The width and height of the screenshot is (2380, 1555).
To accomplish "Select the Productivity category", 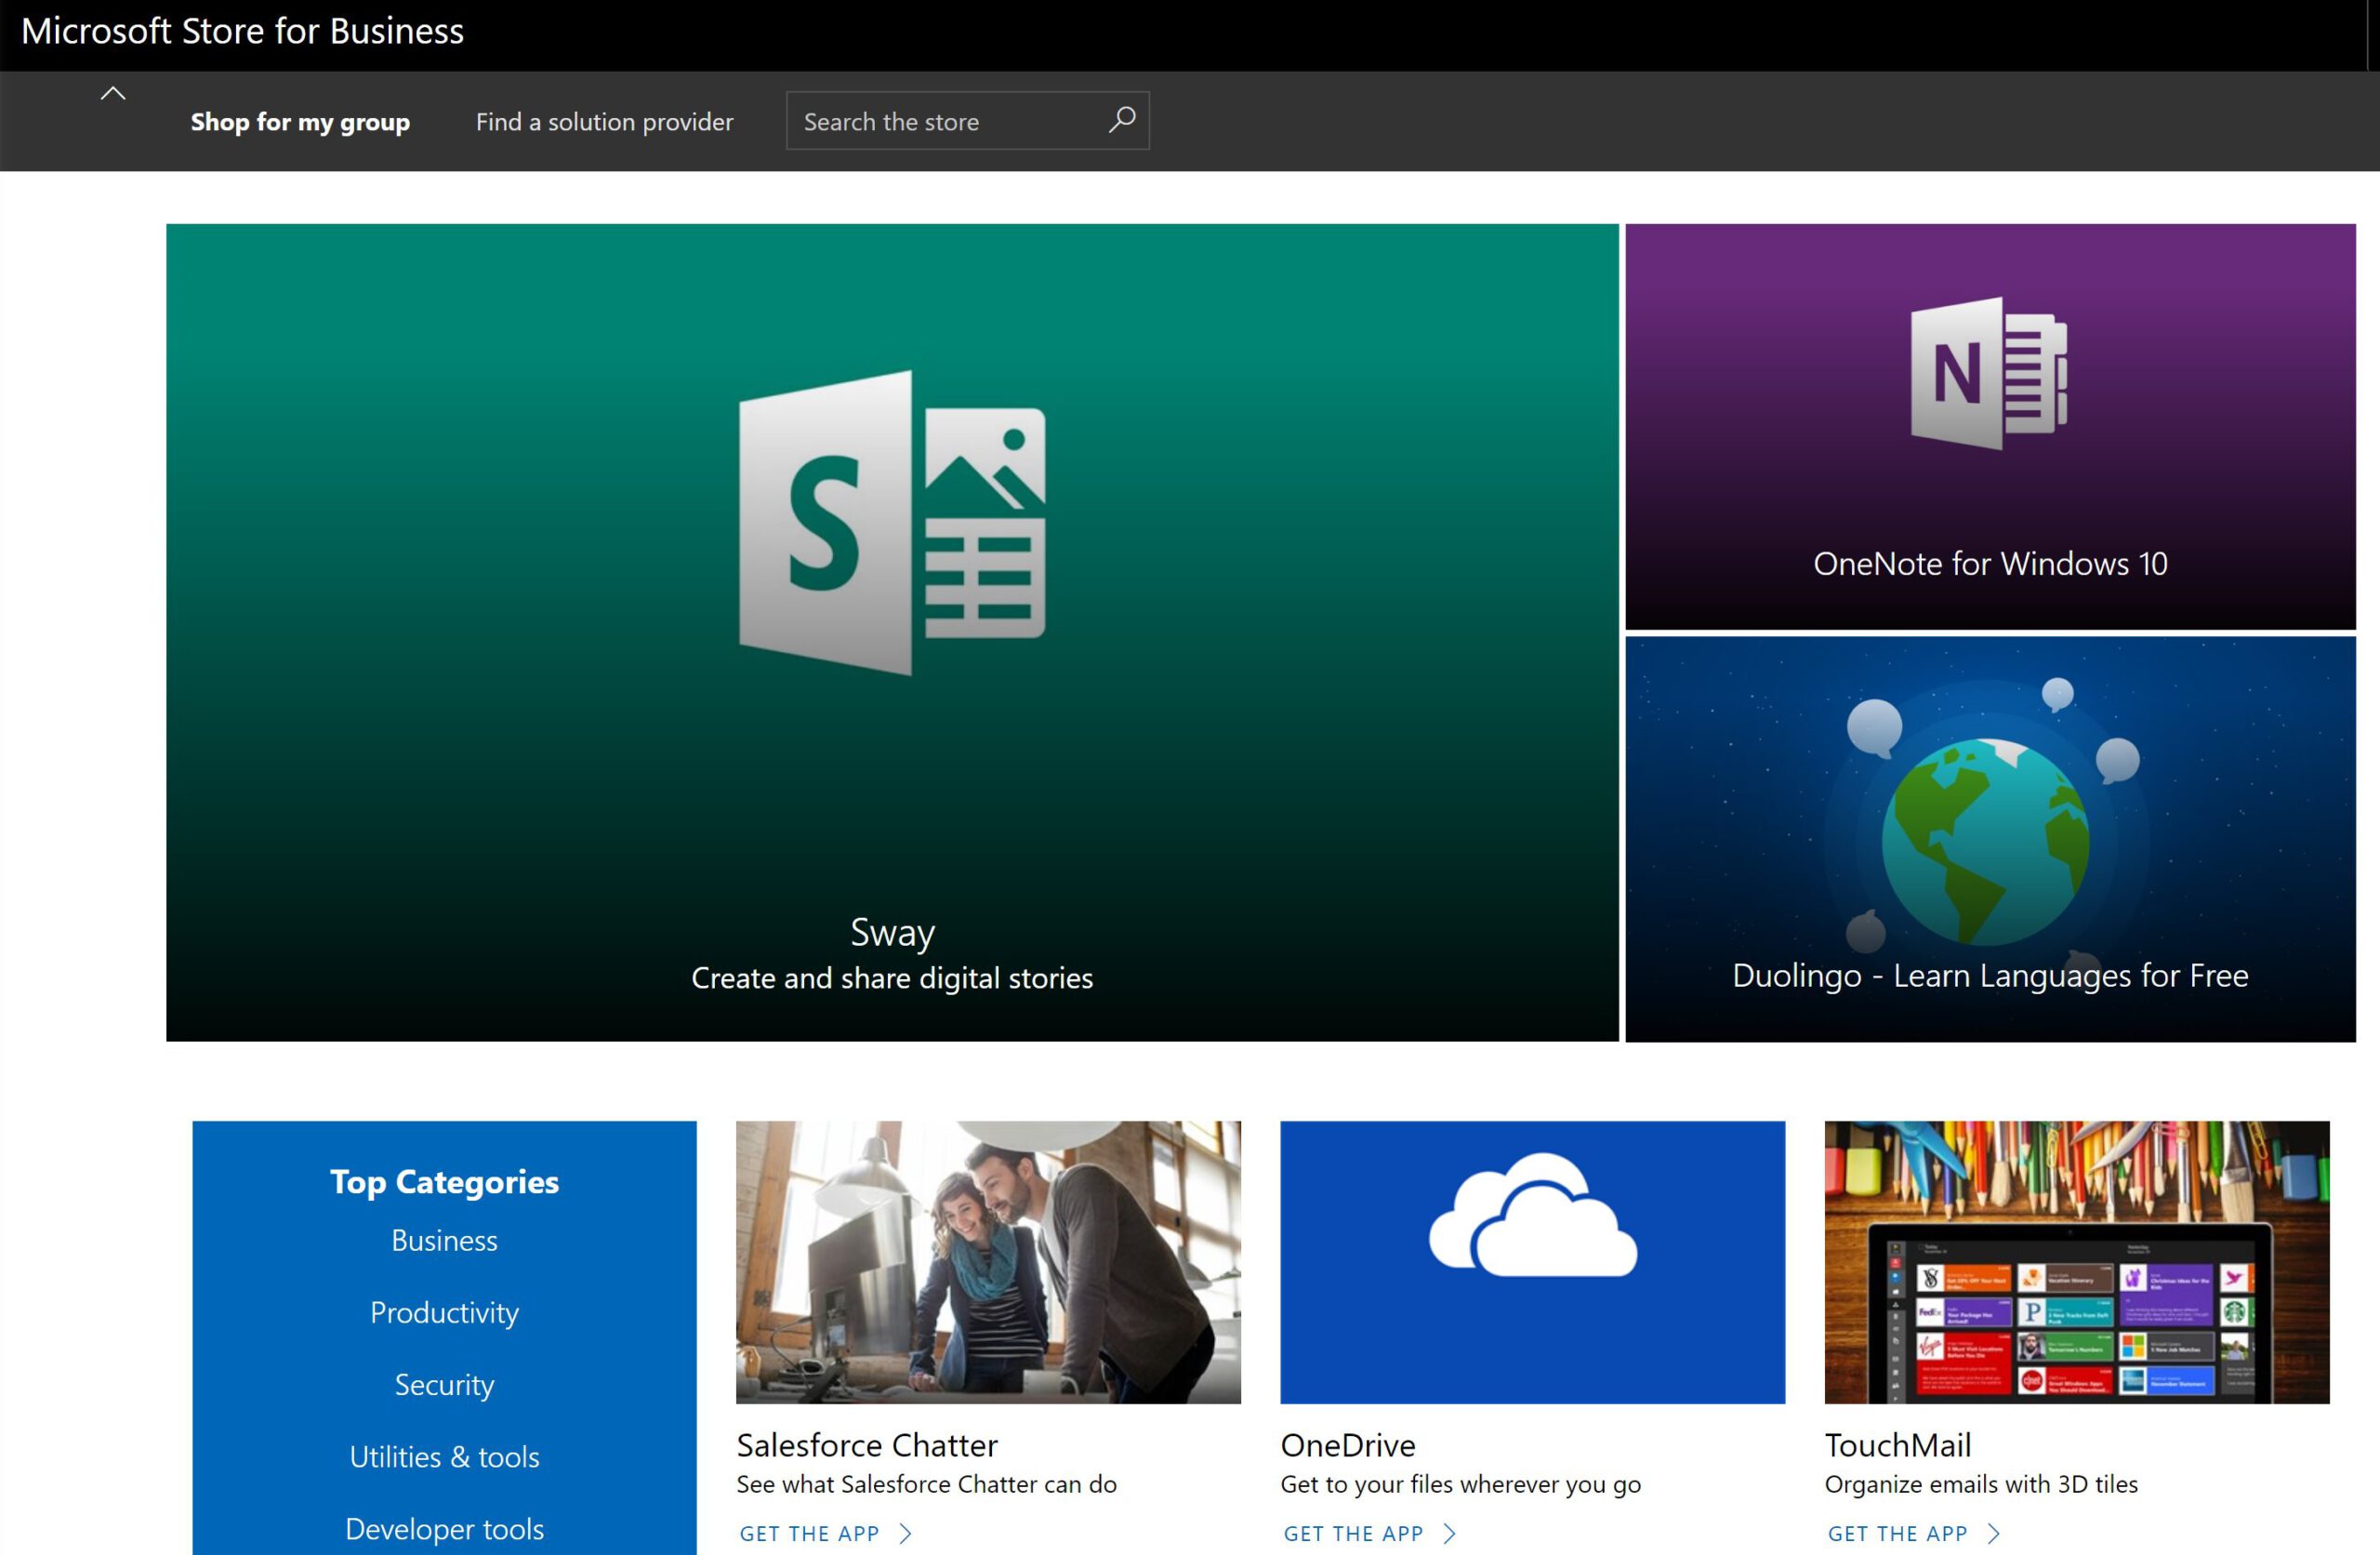I will tap(444, 1313).
